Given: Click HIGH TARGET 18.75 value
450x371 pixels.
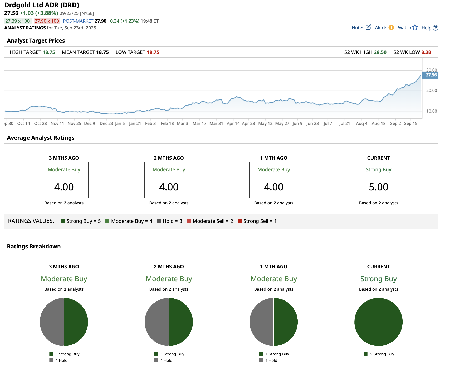Looking at the screenshot, I should [x=49, y=52].
